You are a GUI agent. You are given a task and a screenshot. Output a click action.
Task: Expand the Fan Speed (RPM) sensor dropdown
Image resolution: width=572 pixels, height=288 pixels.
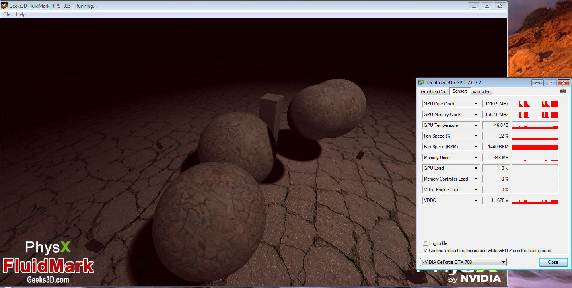(x=476, y=147)
